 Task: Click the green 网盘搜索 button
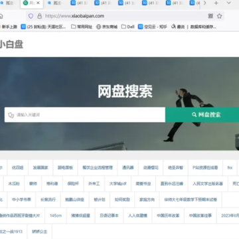click(x=202, y=115)
